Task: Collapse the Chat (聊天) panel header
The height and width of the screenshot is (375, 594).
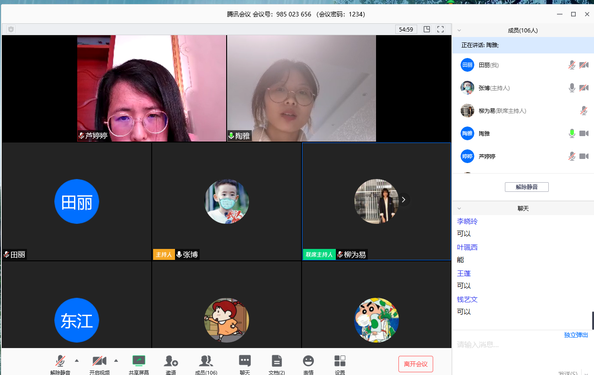Action: [459, 208]
